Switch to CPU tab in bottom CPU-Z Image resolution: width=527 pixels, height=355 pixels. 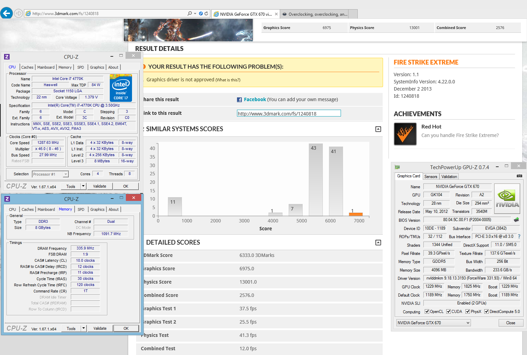(12, 210)
